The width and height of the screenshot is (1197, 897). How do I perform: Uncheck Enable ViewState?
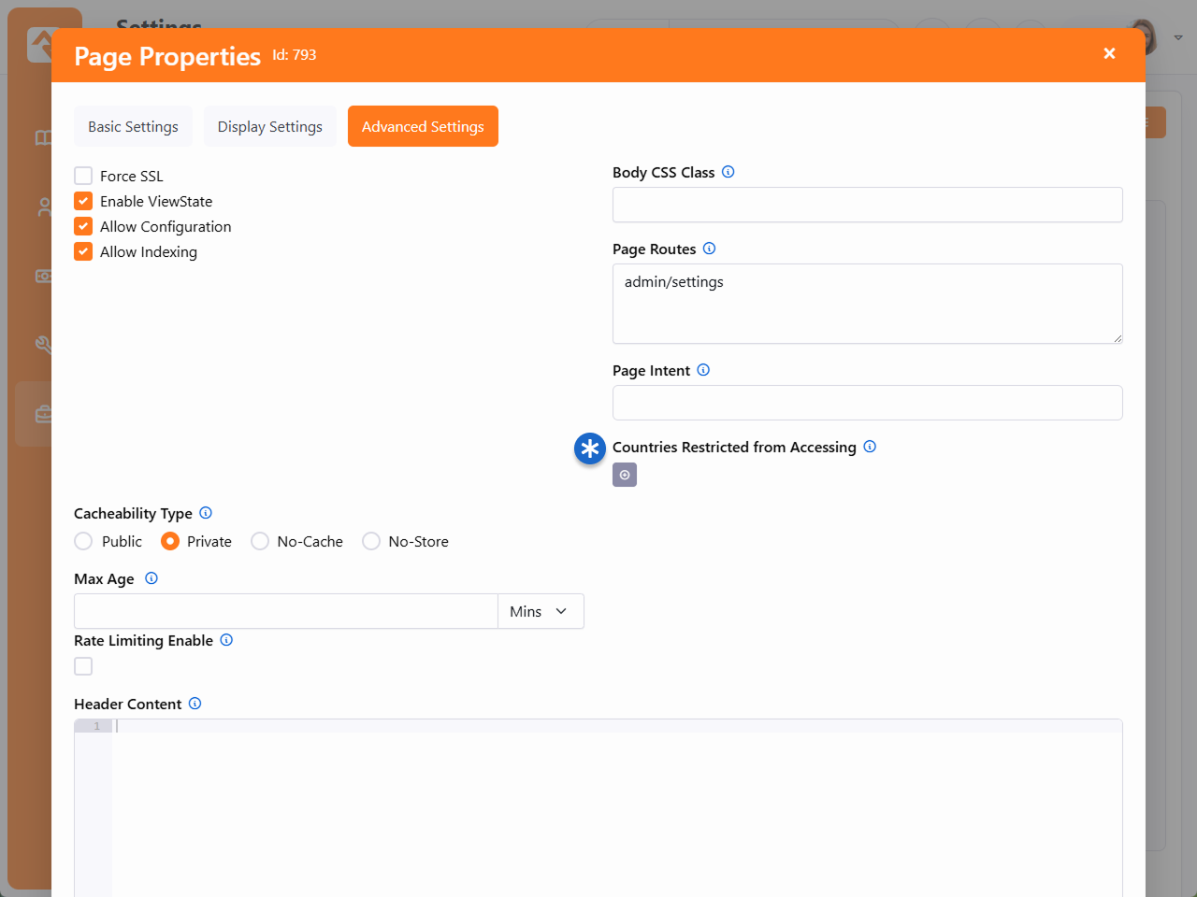pyautogui.click(x=83, y=201)
